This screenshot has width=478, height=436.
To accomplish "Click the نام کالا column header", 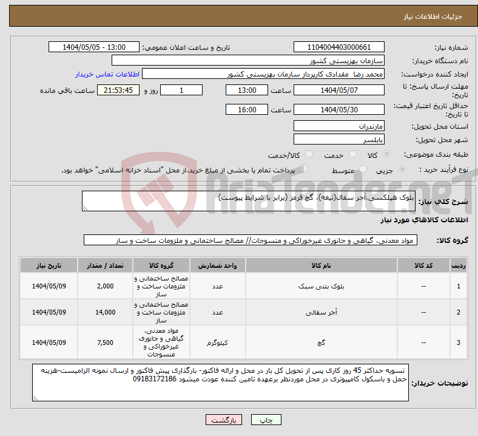I will [x=321, y=265].
